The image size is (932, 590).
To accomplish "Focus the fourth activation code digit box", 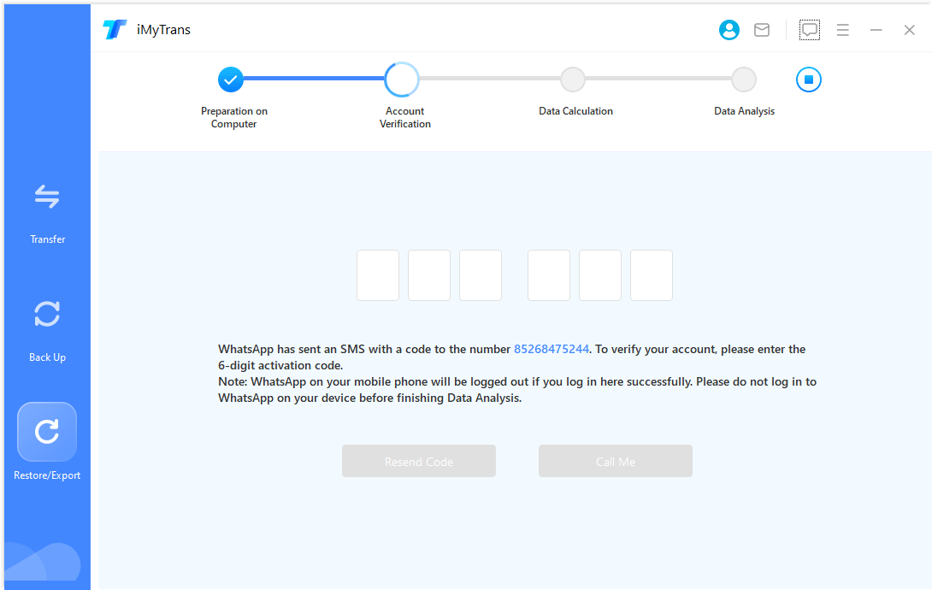I will pyautogui.click(x=549, y=275).
